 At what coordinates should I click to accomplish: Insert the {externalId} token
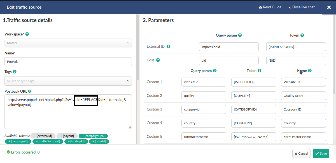point(43,136)
